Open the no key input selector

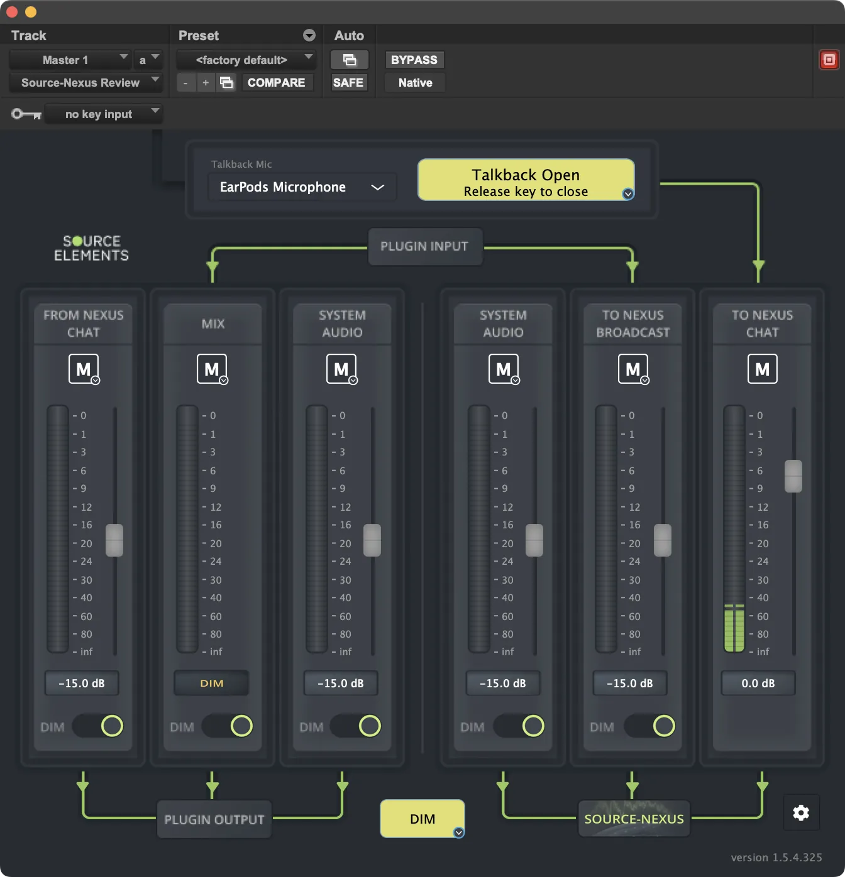tap(104, 114)
